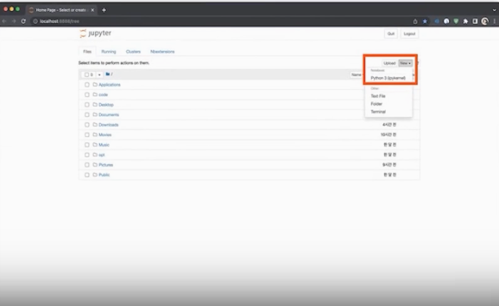499x306 pixels.
Task: Click the bookmark star icon
Action: click(425, 21)
